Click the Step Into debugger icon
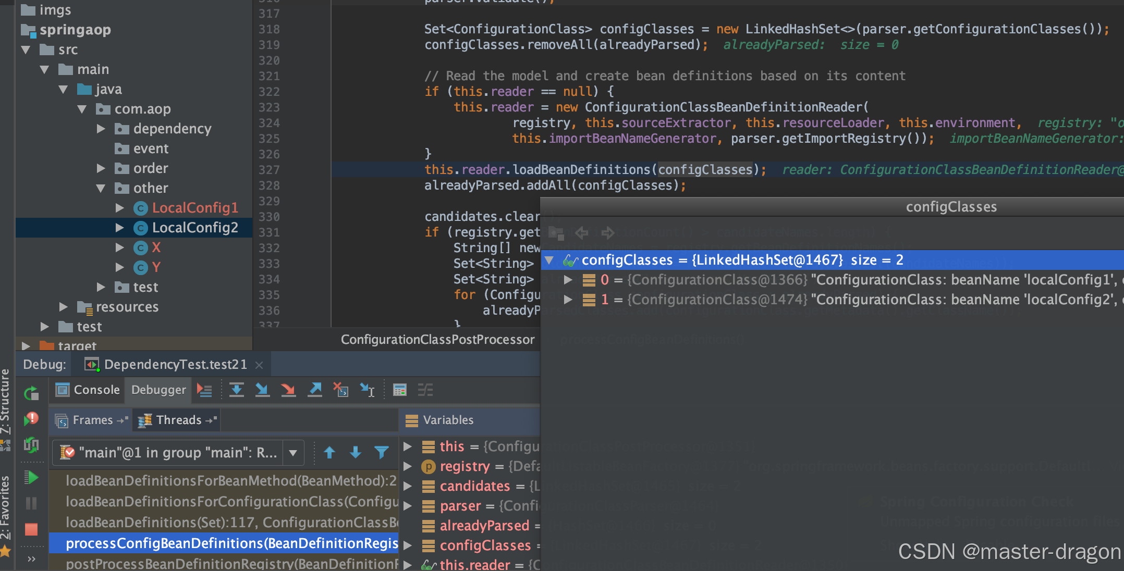The width and height of the screenshot is (1124, 571). (262, 390)
